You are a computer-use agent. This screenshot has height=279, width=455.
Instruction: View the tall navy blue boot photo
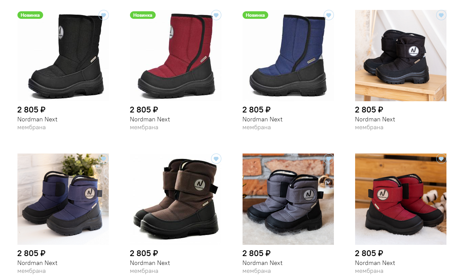point(288,55)
